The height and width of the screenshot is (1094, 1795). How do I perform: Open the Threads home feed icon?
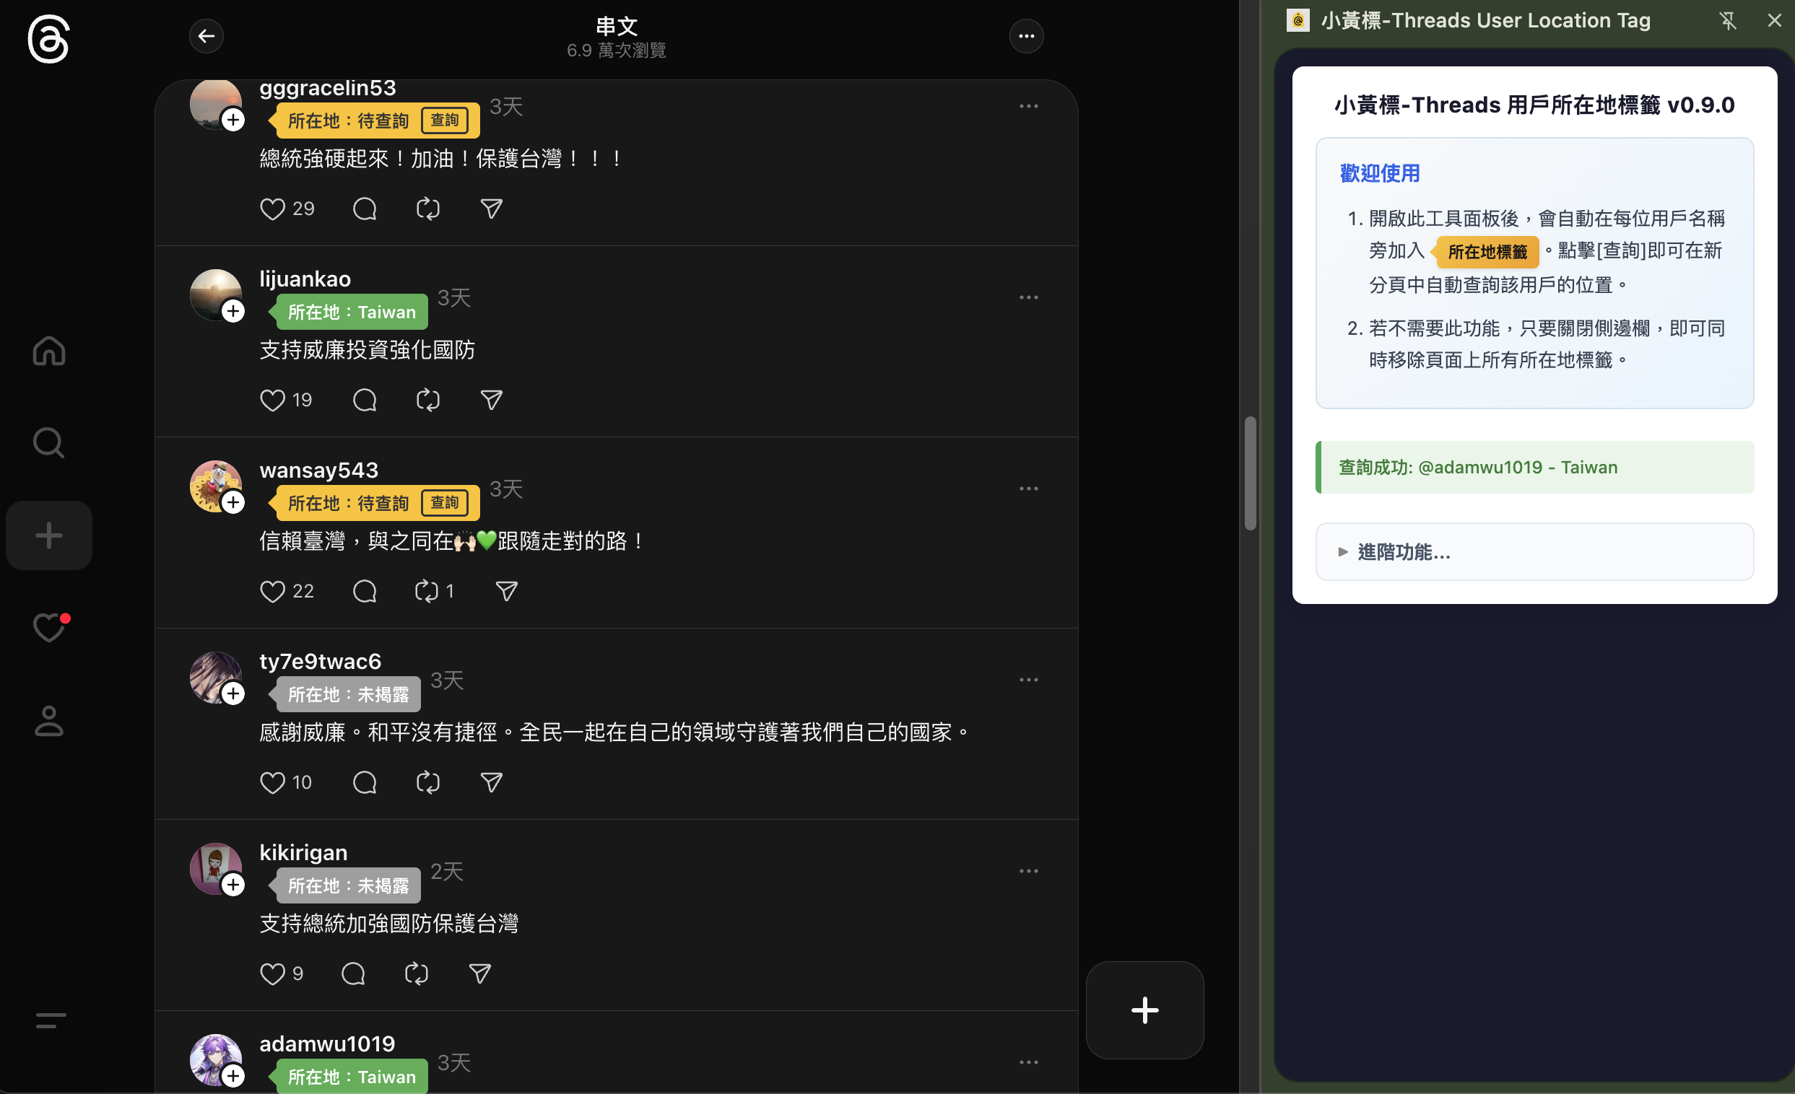coord(49,351)
